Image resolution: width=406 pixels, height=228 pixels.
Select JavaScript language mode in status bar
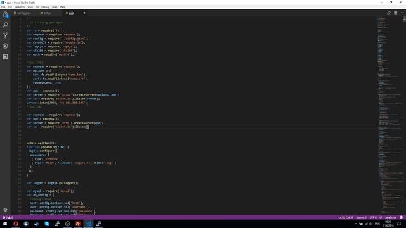point(391,217)
